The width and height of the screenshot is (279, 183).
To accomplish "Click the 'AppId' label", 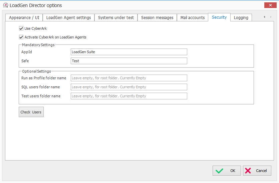I will [26, 52].
